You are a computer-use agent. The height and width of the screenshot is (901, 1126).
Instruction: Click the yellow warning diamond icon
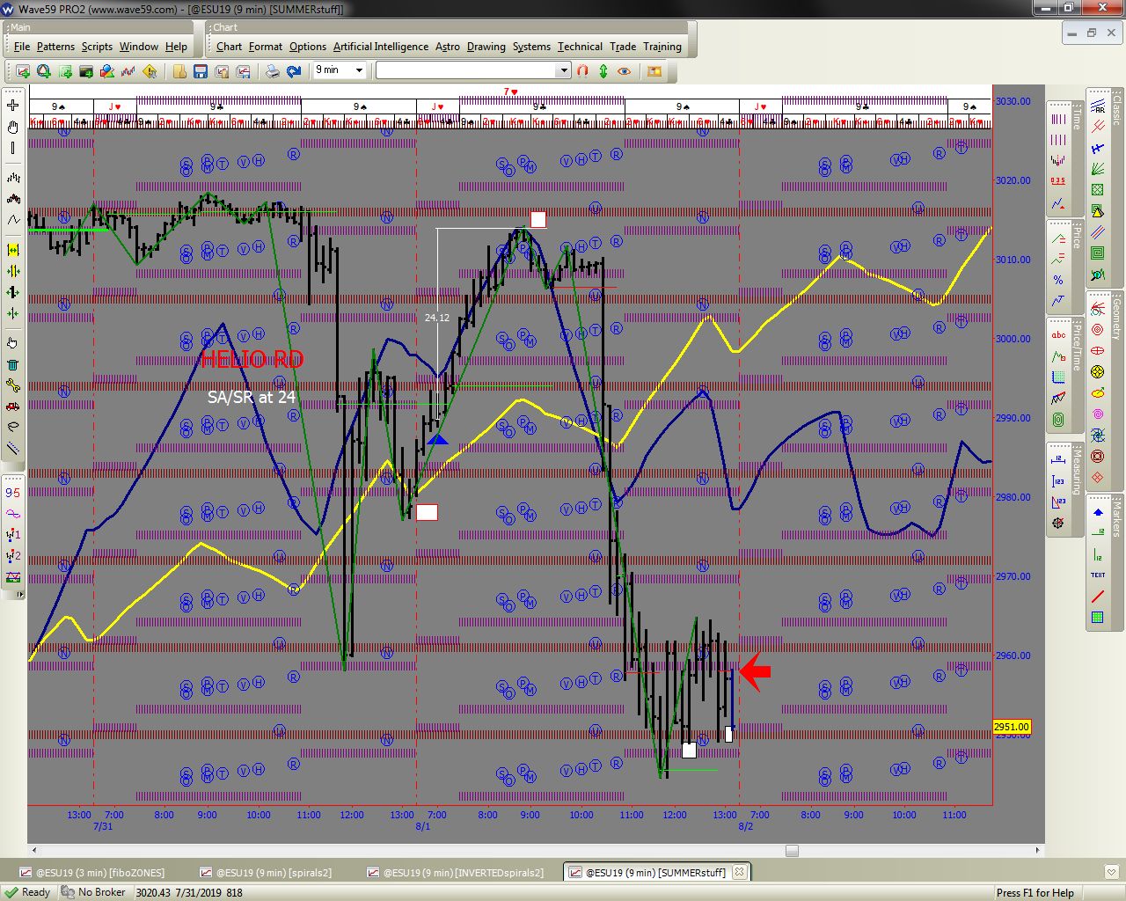(150, 71)
